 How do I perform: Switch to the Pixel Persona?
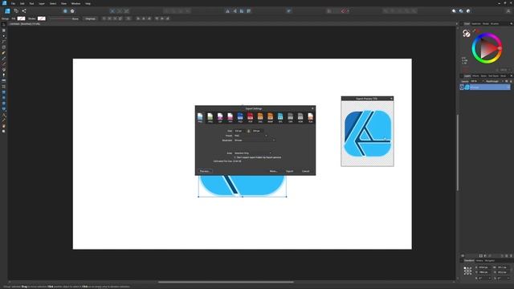(16, 10)
